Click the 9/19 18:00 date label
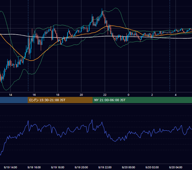Image resolution: width=192 pixels, height=170 pixels. tap(58, 167)
